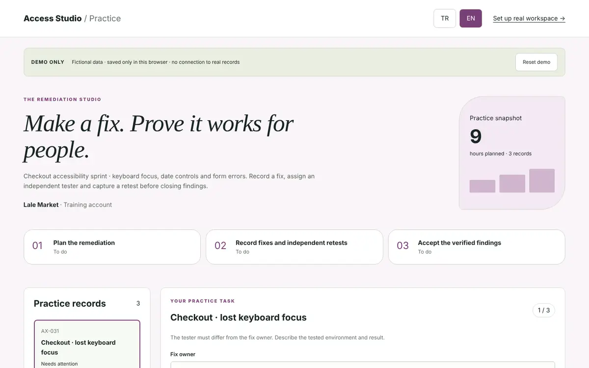
Task: Click the Access Studio brand title
Action: point(53,19)
